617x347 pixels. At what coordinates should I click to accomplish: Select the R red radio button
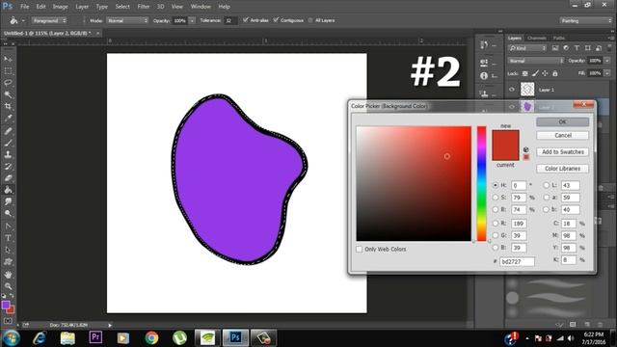tap(496, 223)
